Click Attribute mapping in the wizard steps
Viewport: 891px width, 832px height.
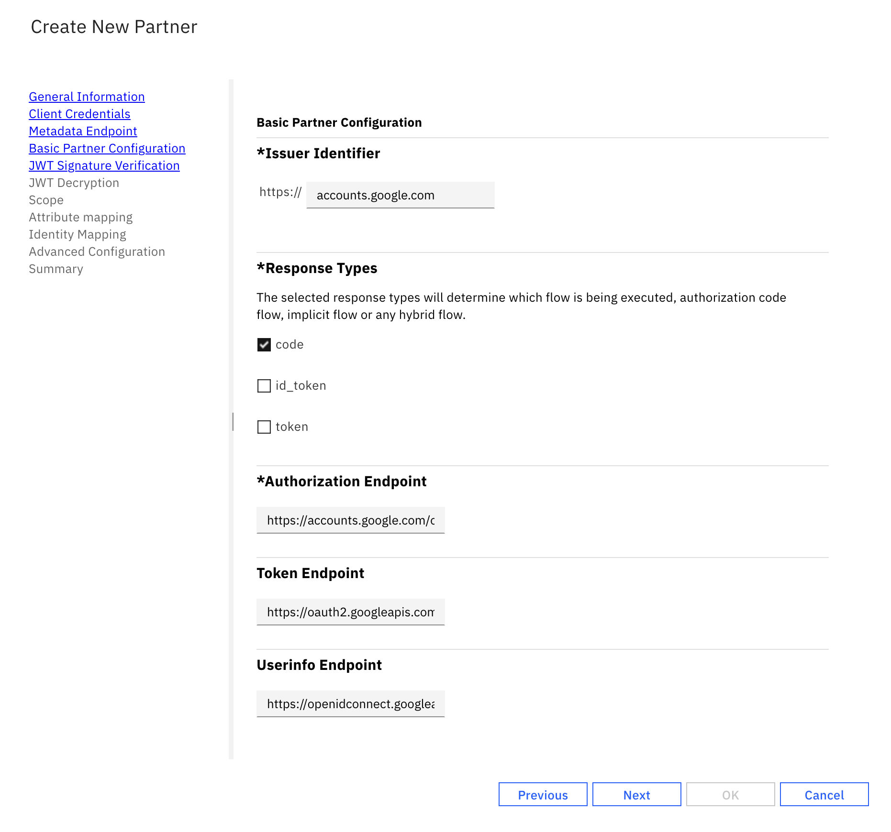click(80, 217)
